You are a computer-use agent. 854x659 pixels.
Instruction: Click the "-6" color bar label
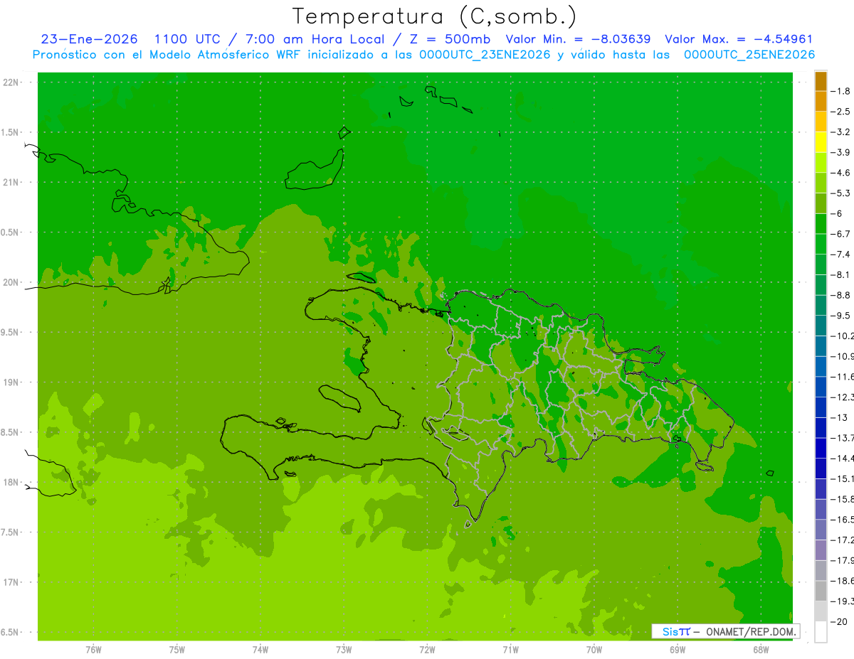tap(838, 213)
